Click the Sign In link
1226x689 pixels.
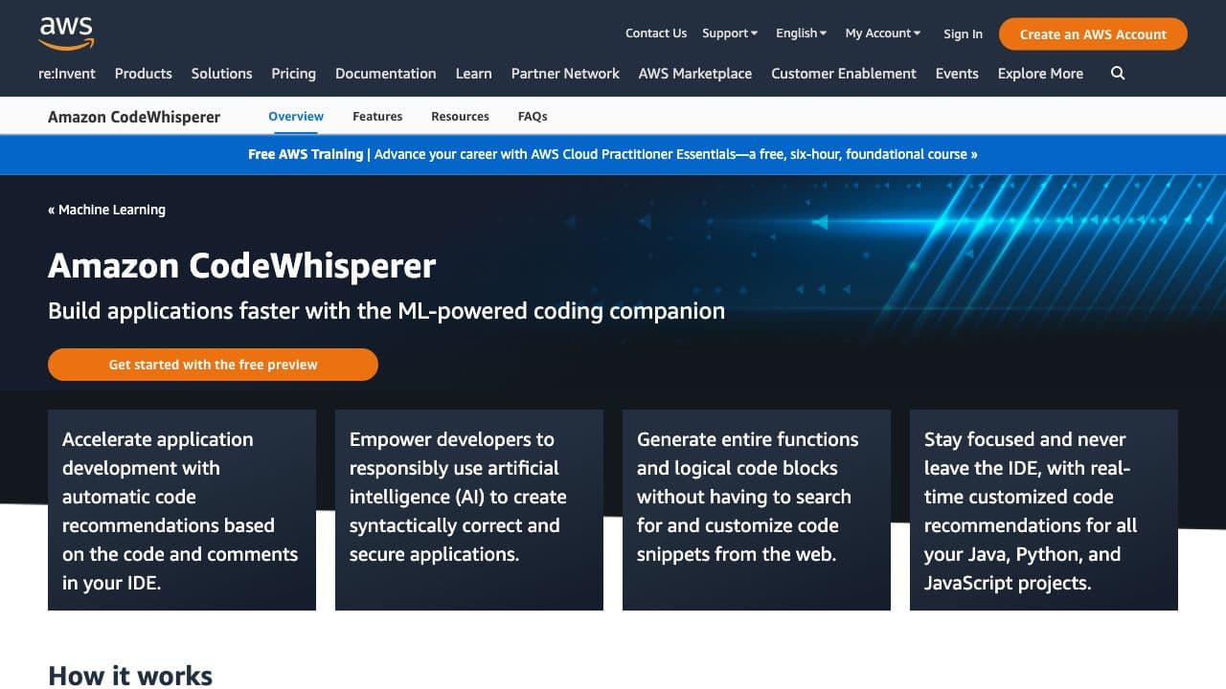tap(963, 33)
